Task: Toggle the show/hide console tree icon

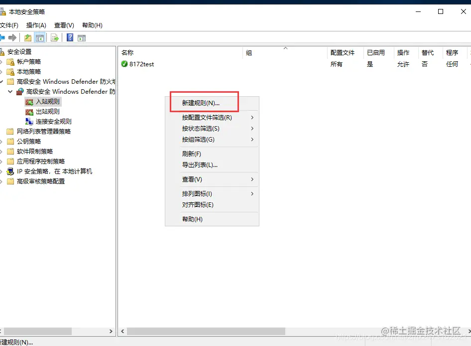Action: pyautogui.click(x=40, y=38)
